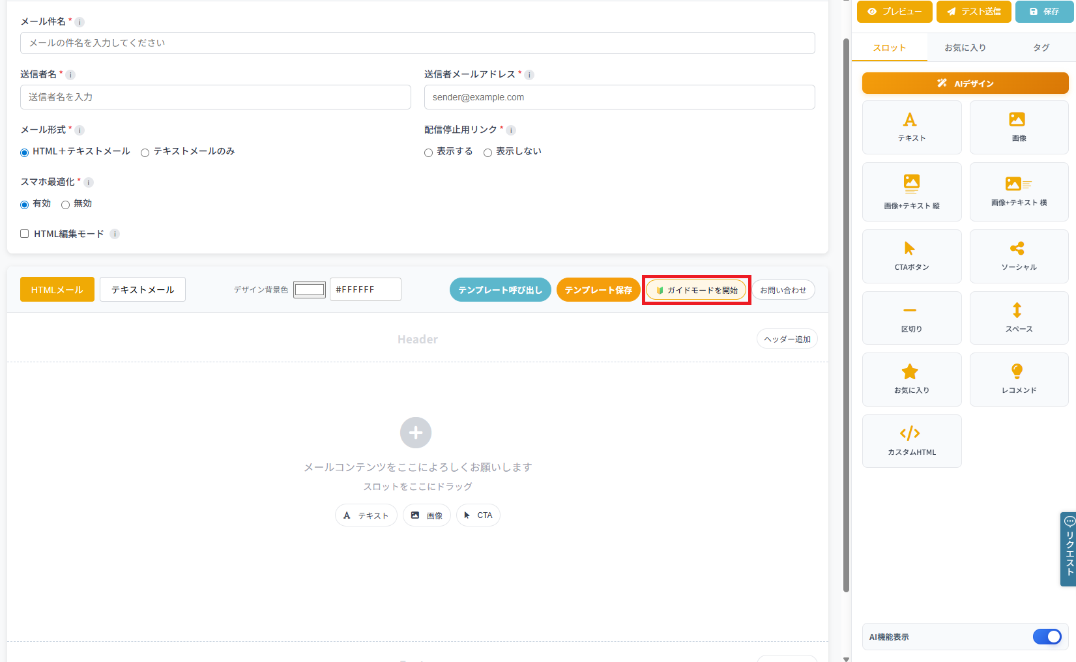Select the 画像 slot icon
Viewport: 1076px width, 662px height.
[1018, 127]
